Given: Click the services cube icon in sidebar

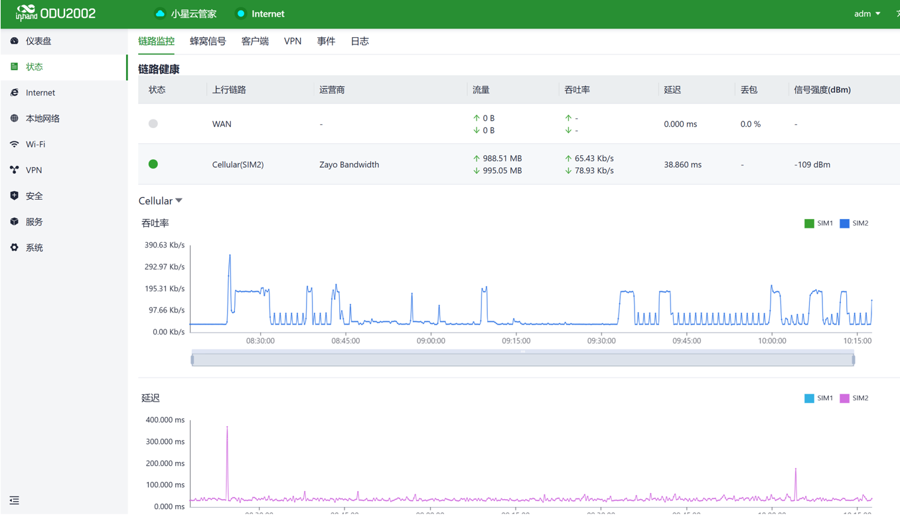Looking at the screenshot, I should click(15, 222).
